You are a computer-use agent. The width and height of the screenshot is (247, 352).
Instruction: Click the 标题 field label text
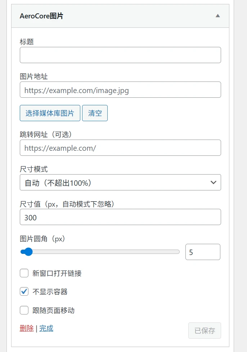(27, 42)
